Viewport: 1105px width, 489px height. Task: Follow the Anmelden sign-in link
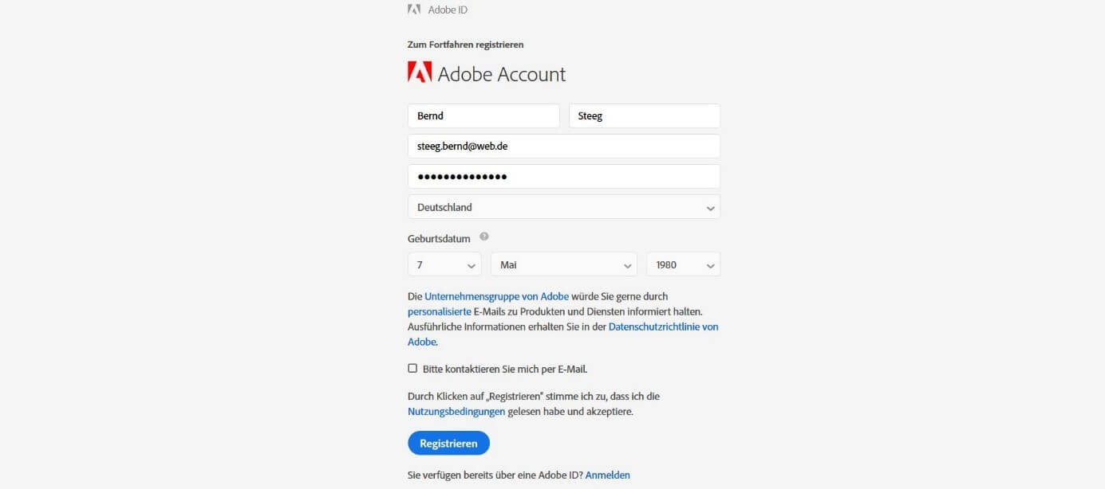(x=608, y=475)
